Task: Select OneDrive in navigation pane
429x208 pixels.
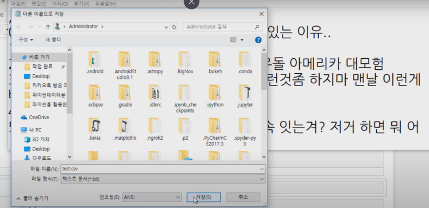Action: [39, 118]
